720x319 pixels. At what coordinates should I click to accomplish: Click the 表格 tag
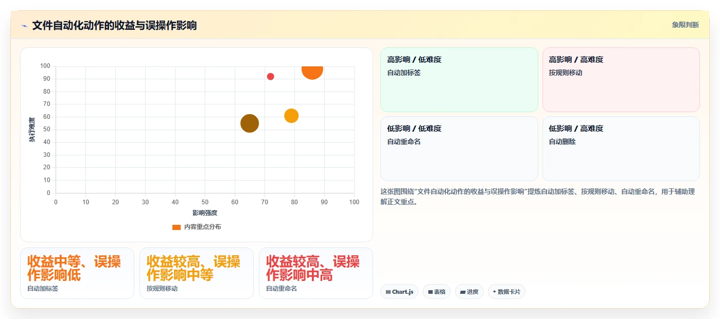point(436,292)
